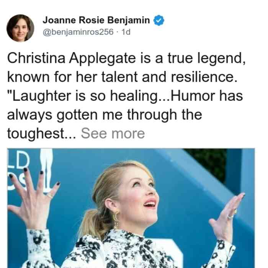Open the Joanne Rosie Benjamin display name

point(96,20)
